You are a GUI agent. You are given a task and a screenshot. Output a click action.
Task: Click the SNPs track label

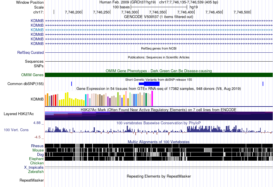tap(39, 66)
